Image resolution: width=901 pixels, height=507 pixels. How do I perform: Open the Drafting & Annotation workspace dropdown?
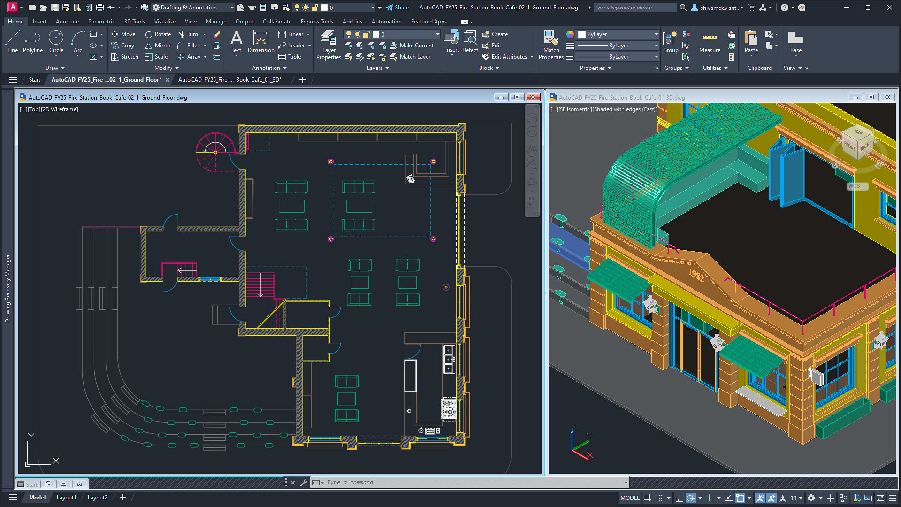[x=231, y=7]
